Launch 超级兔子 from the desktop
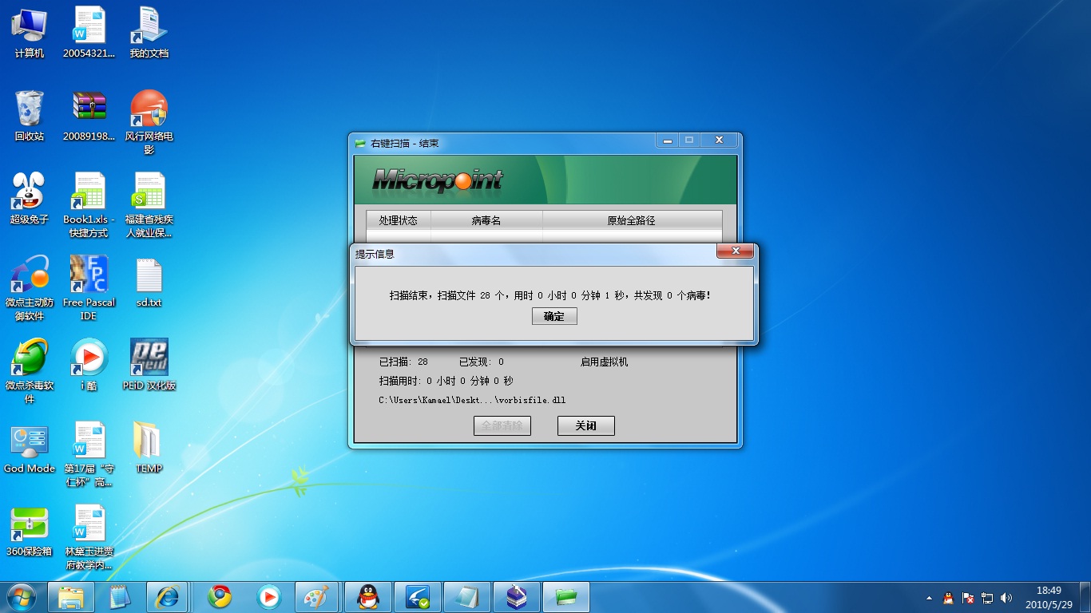This screenshot has width=1091, height=613. click(30, 192)
